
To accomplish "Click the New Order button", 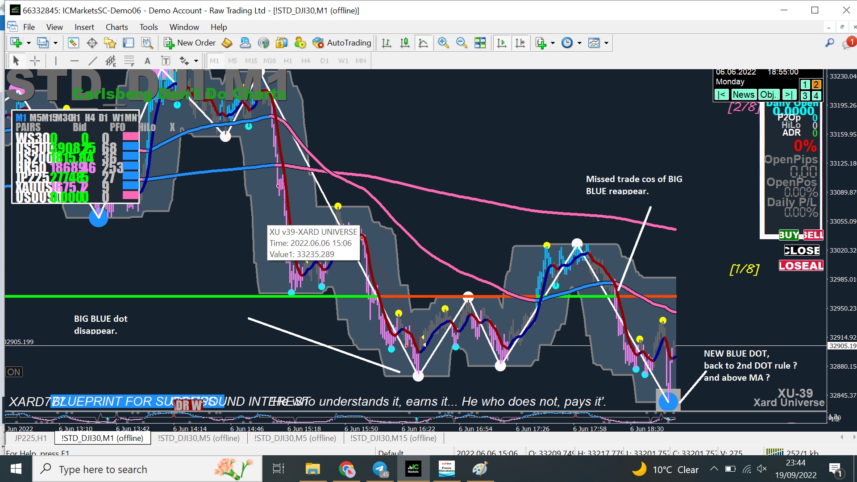I will 190,43.
